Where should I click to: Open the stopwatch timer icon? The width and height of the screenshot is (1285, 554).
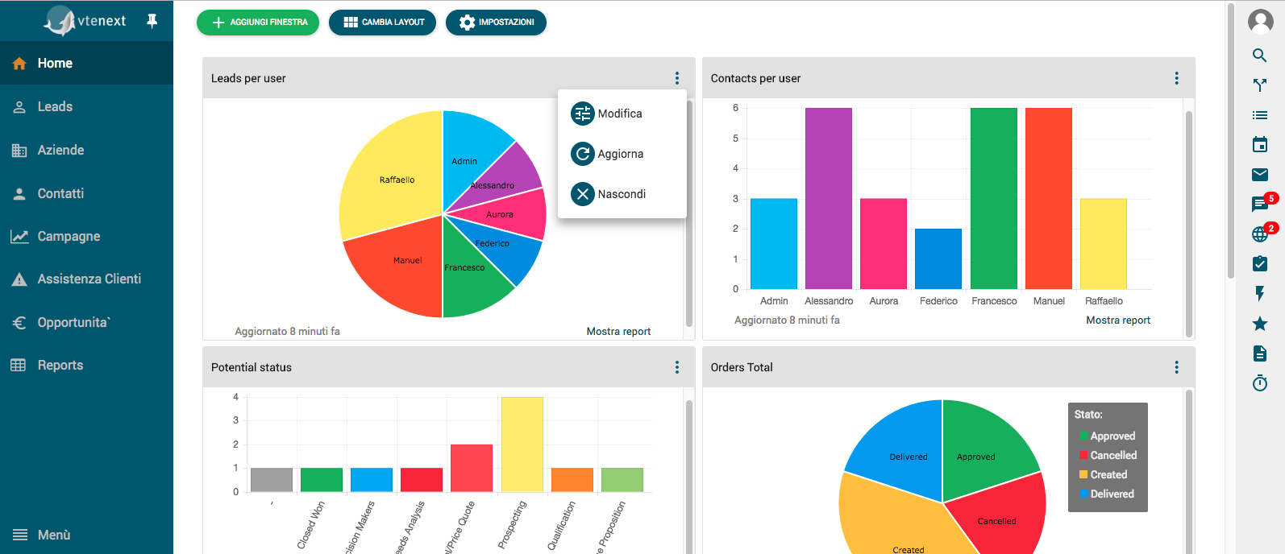pyautogui.click(x=1260, y=383)
